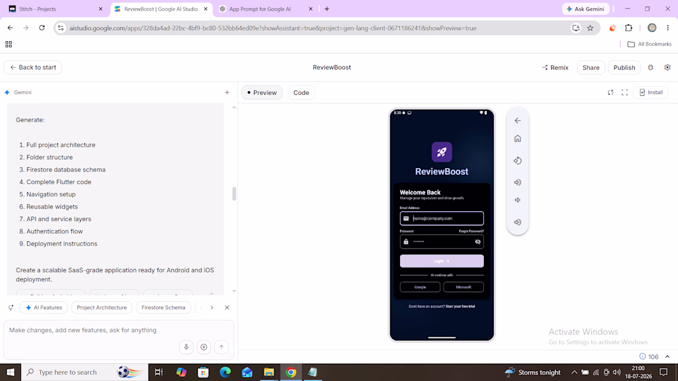Select the AI Features suggestion chip
Viewport: 678px width, 381px height.
(44, 308)
